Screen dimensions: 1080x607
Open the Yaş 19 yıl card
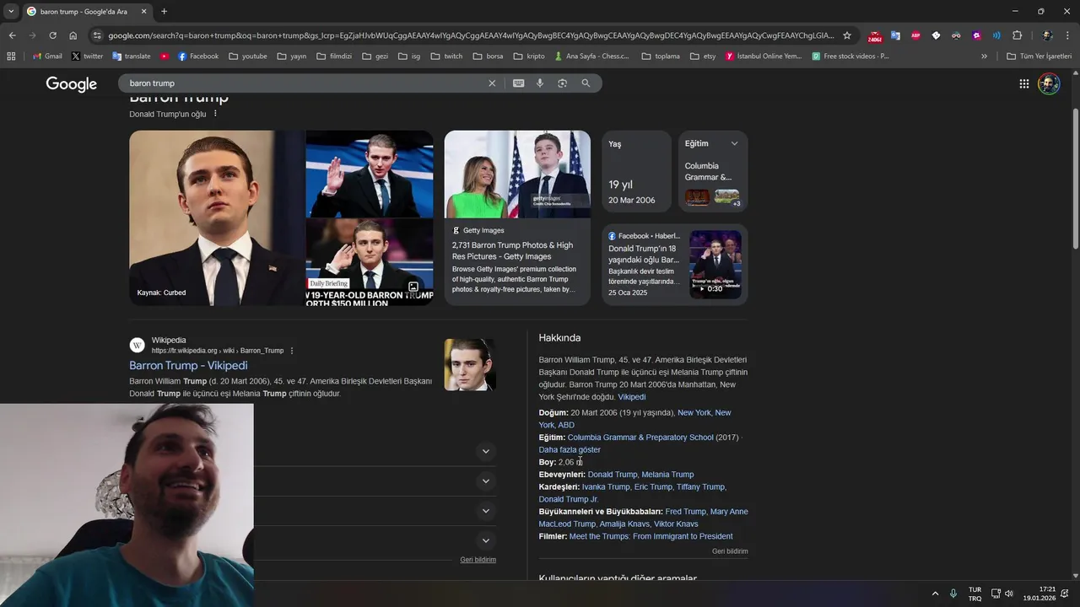(636, 171)
